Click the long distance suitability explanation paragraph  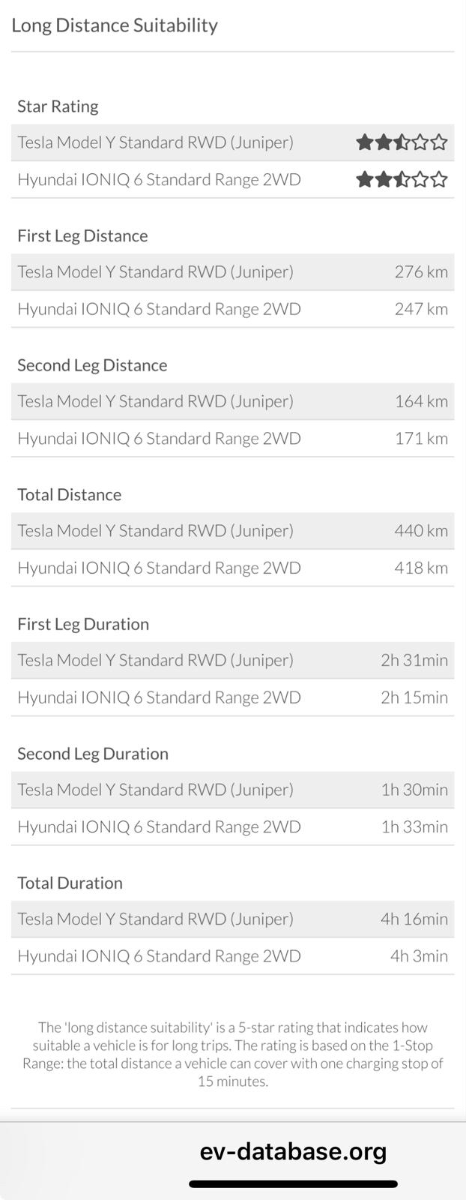click(232, 1054)
